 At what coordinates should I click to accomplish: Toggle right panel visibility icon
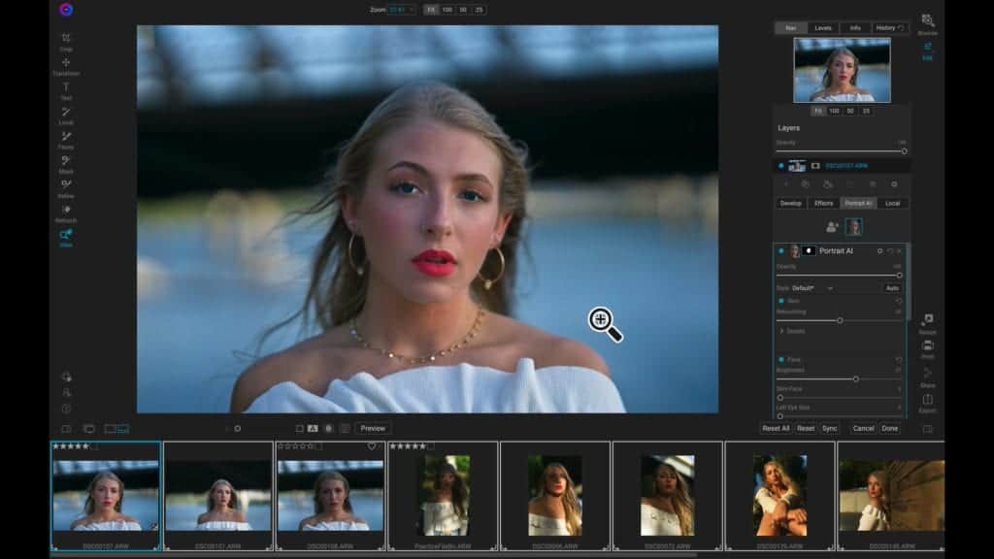point(927,429)
